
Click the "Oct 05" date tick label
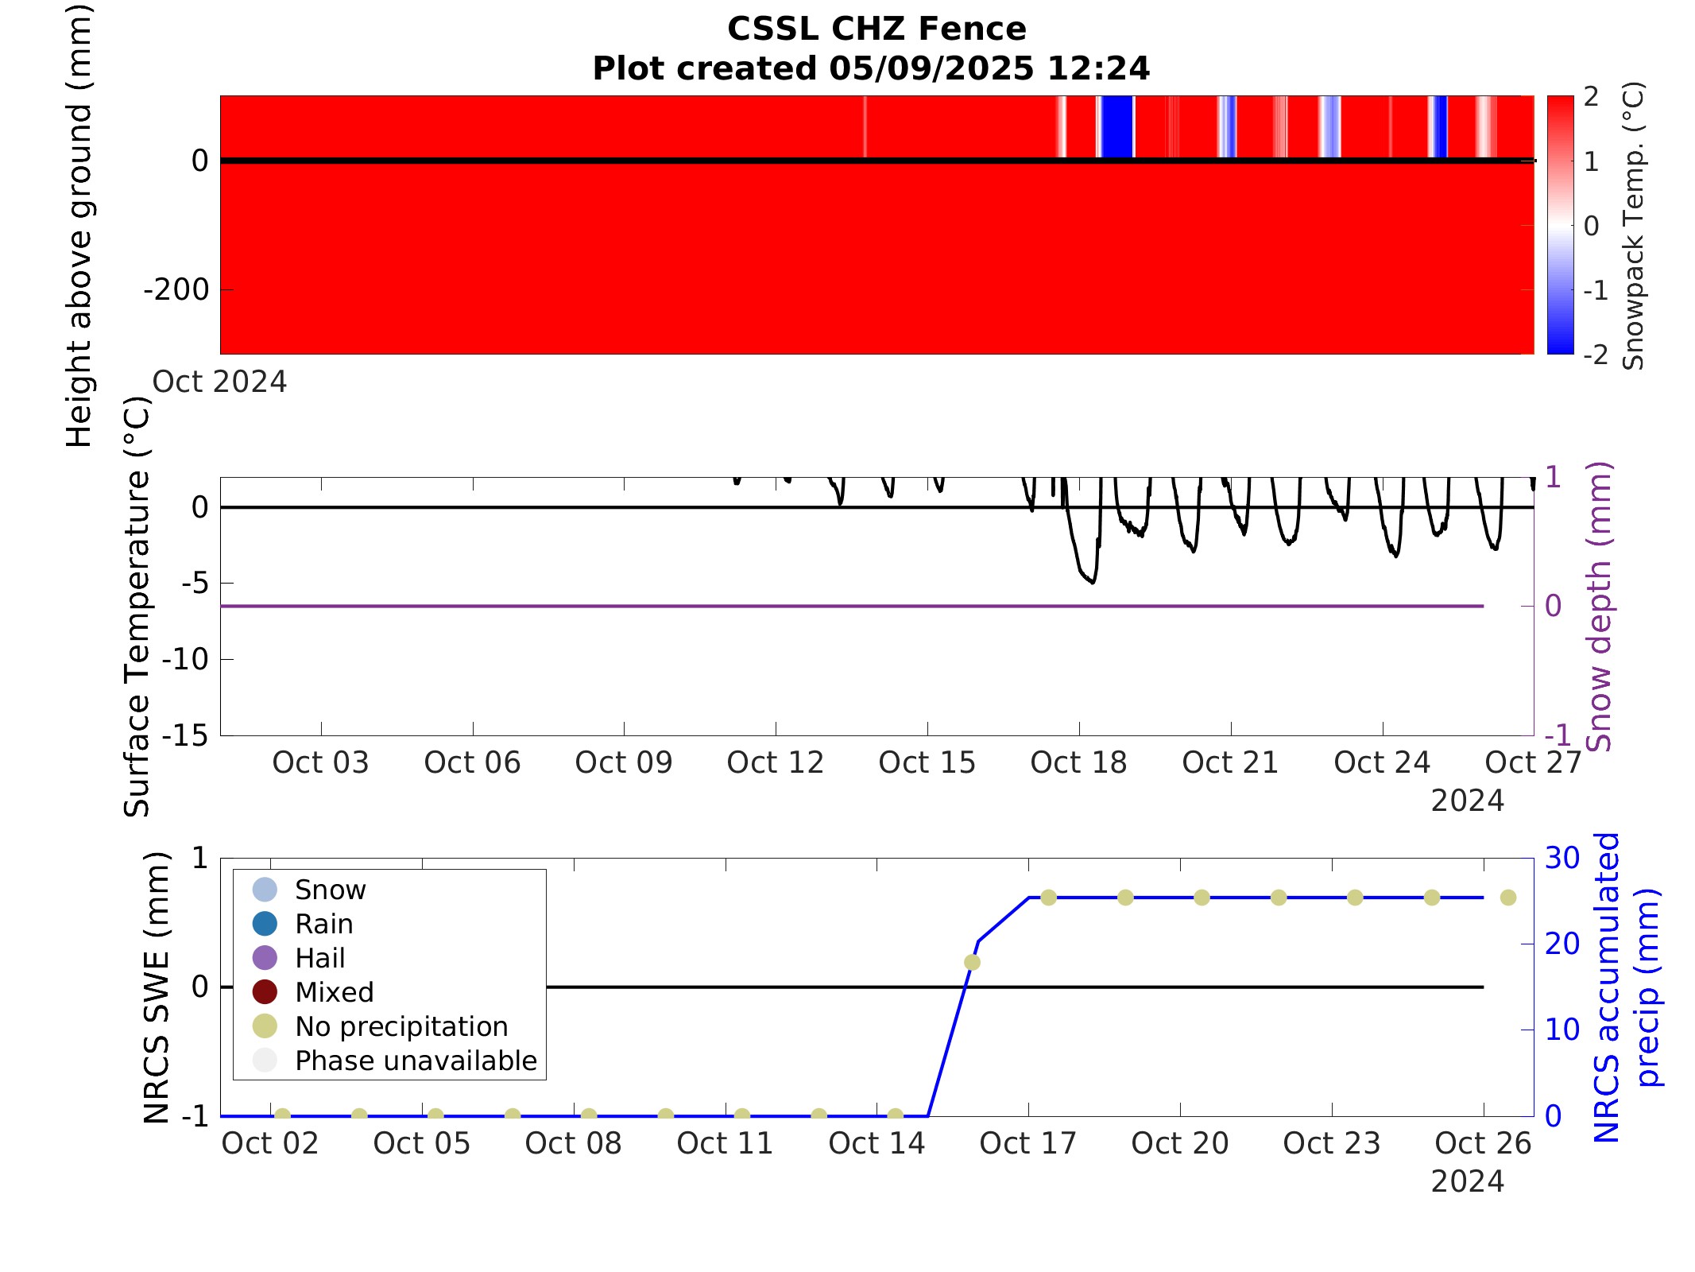tap(422, 1143)
